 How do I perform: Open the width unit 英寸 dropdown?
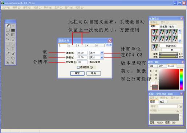102,53
